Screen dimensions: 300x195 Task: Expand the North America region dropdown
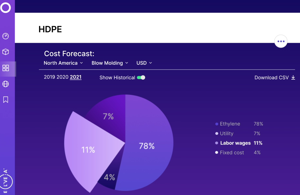[x=63, y=63]
